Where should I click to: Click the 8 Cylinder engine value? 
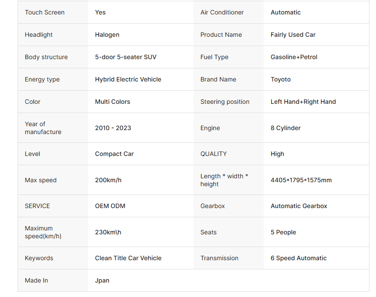click(286, 128)
